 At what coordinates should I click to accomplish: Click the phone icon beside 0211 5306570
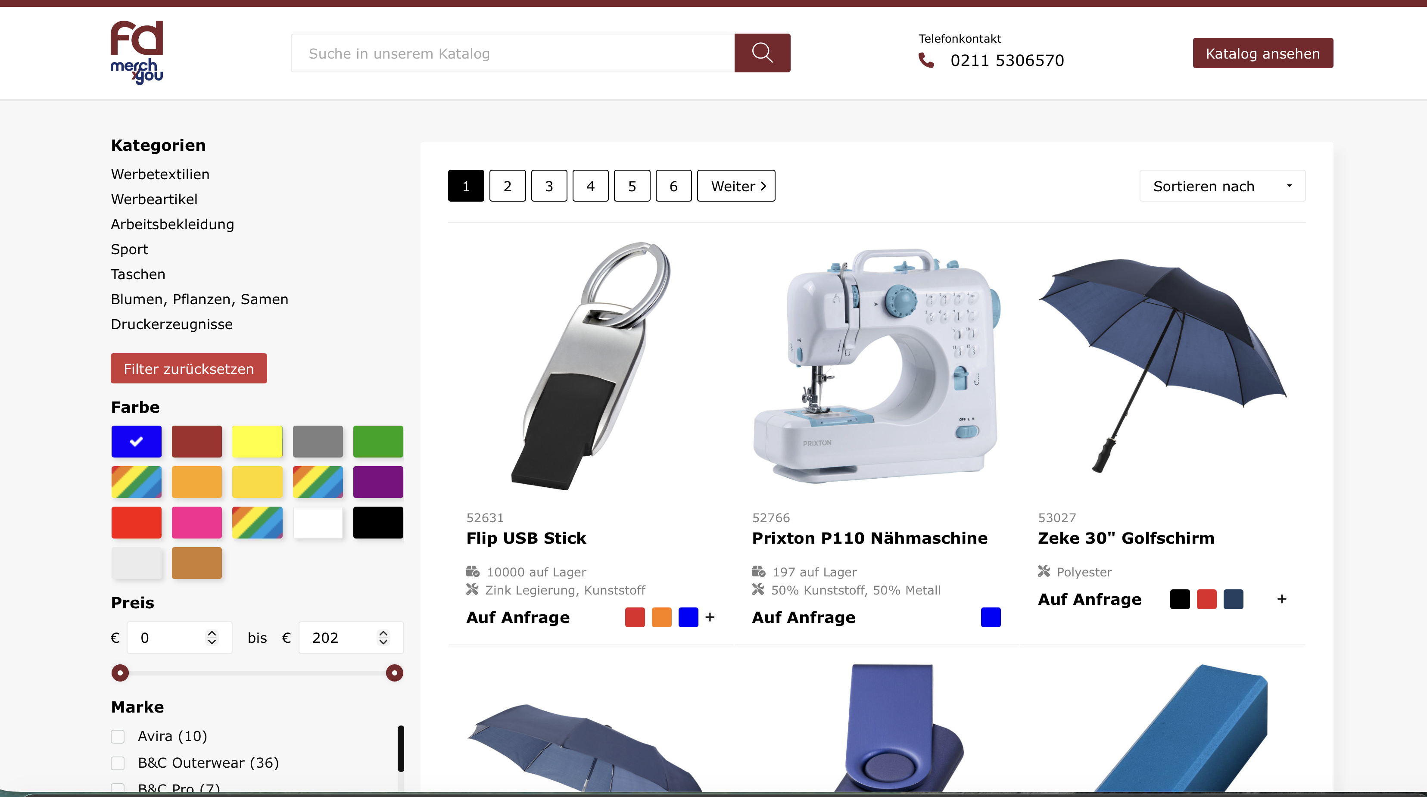[x=926, y=60]
